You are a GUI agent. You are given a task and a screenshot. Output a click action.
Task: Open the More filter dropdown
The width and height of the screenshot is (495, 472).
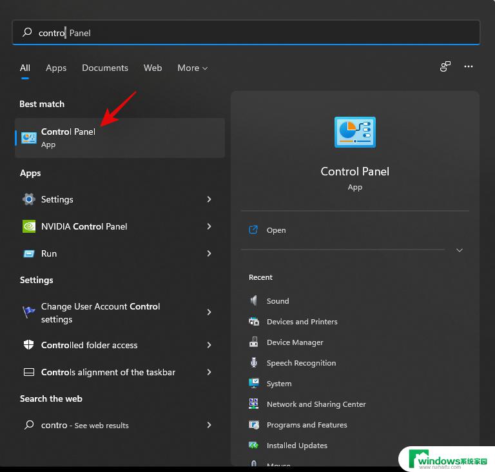192,68
